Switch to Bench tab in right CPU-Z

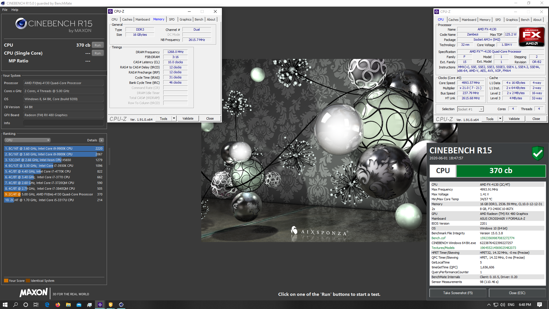525,20
